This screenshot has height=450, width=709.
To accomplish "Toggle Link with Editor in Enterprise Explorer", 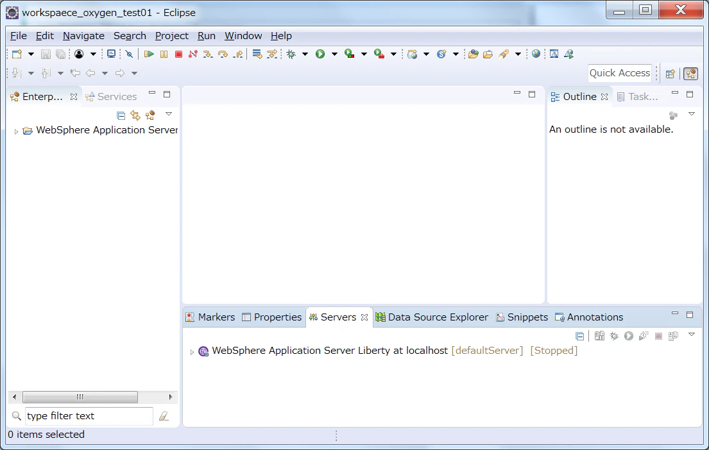I will point(135,115).
